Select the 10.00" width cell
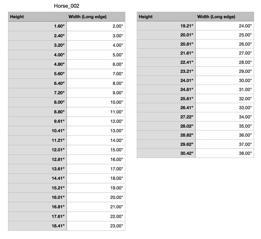 (x=96, y=102)
